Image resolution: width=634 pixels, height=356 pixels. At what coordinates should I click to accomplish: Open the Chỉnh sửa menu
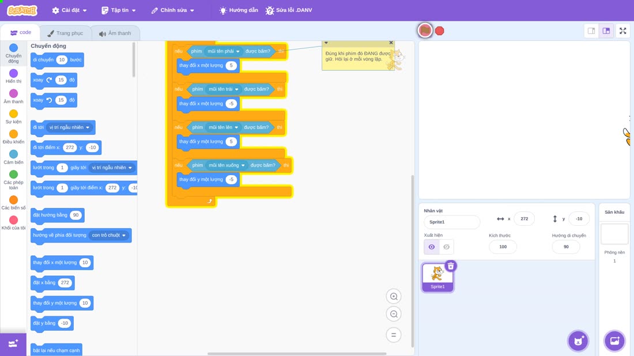(173, 10)
